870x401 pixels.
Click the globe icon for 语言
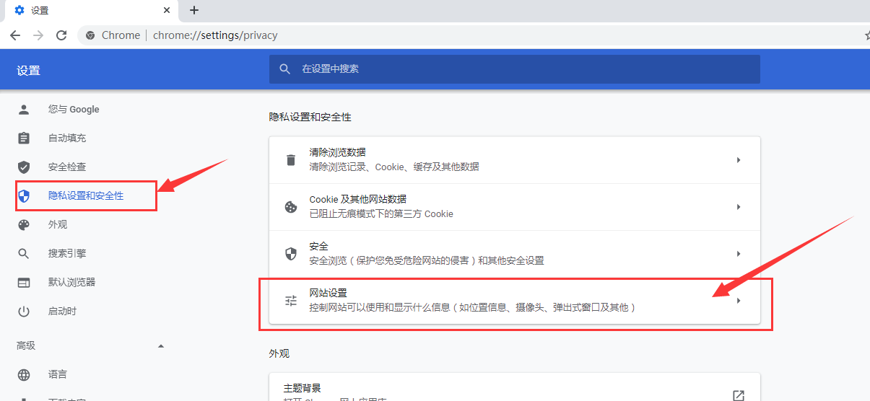click(24, 375)
